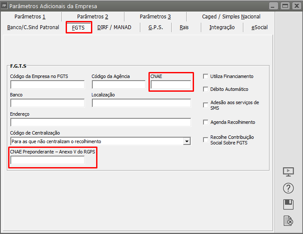Open the DIRF / MANAD tab
Screen dimensions: 303x234
pyautogui.click(x=115, y=27)
